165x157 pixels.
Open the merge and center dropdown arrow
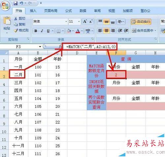point(155,31)
